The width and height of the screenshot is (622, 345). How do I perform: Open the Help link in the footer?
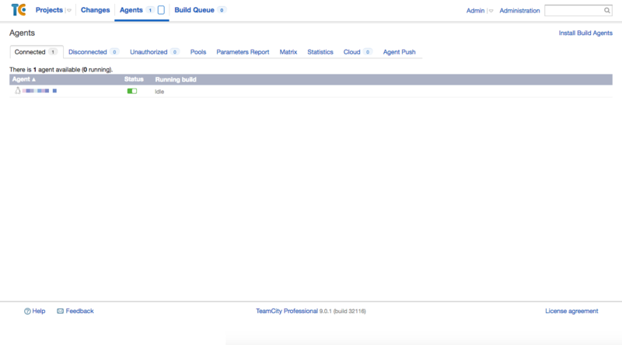(x=38, y=312)
